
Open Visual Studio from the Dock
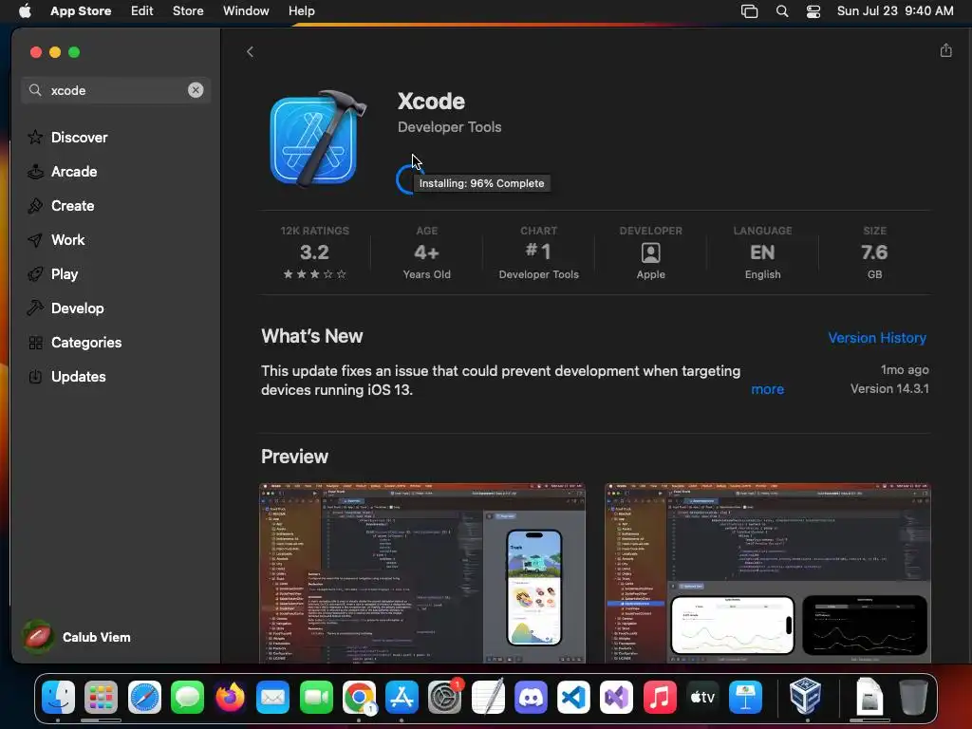[x=616, y=697]
